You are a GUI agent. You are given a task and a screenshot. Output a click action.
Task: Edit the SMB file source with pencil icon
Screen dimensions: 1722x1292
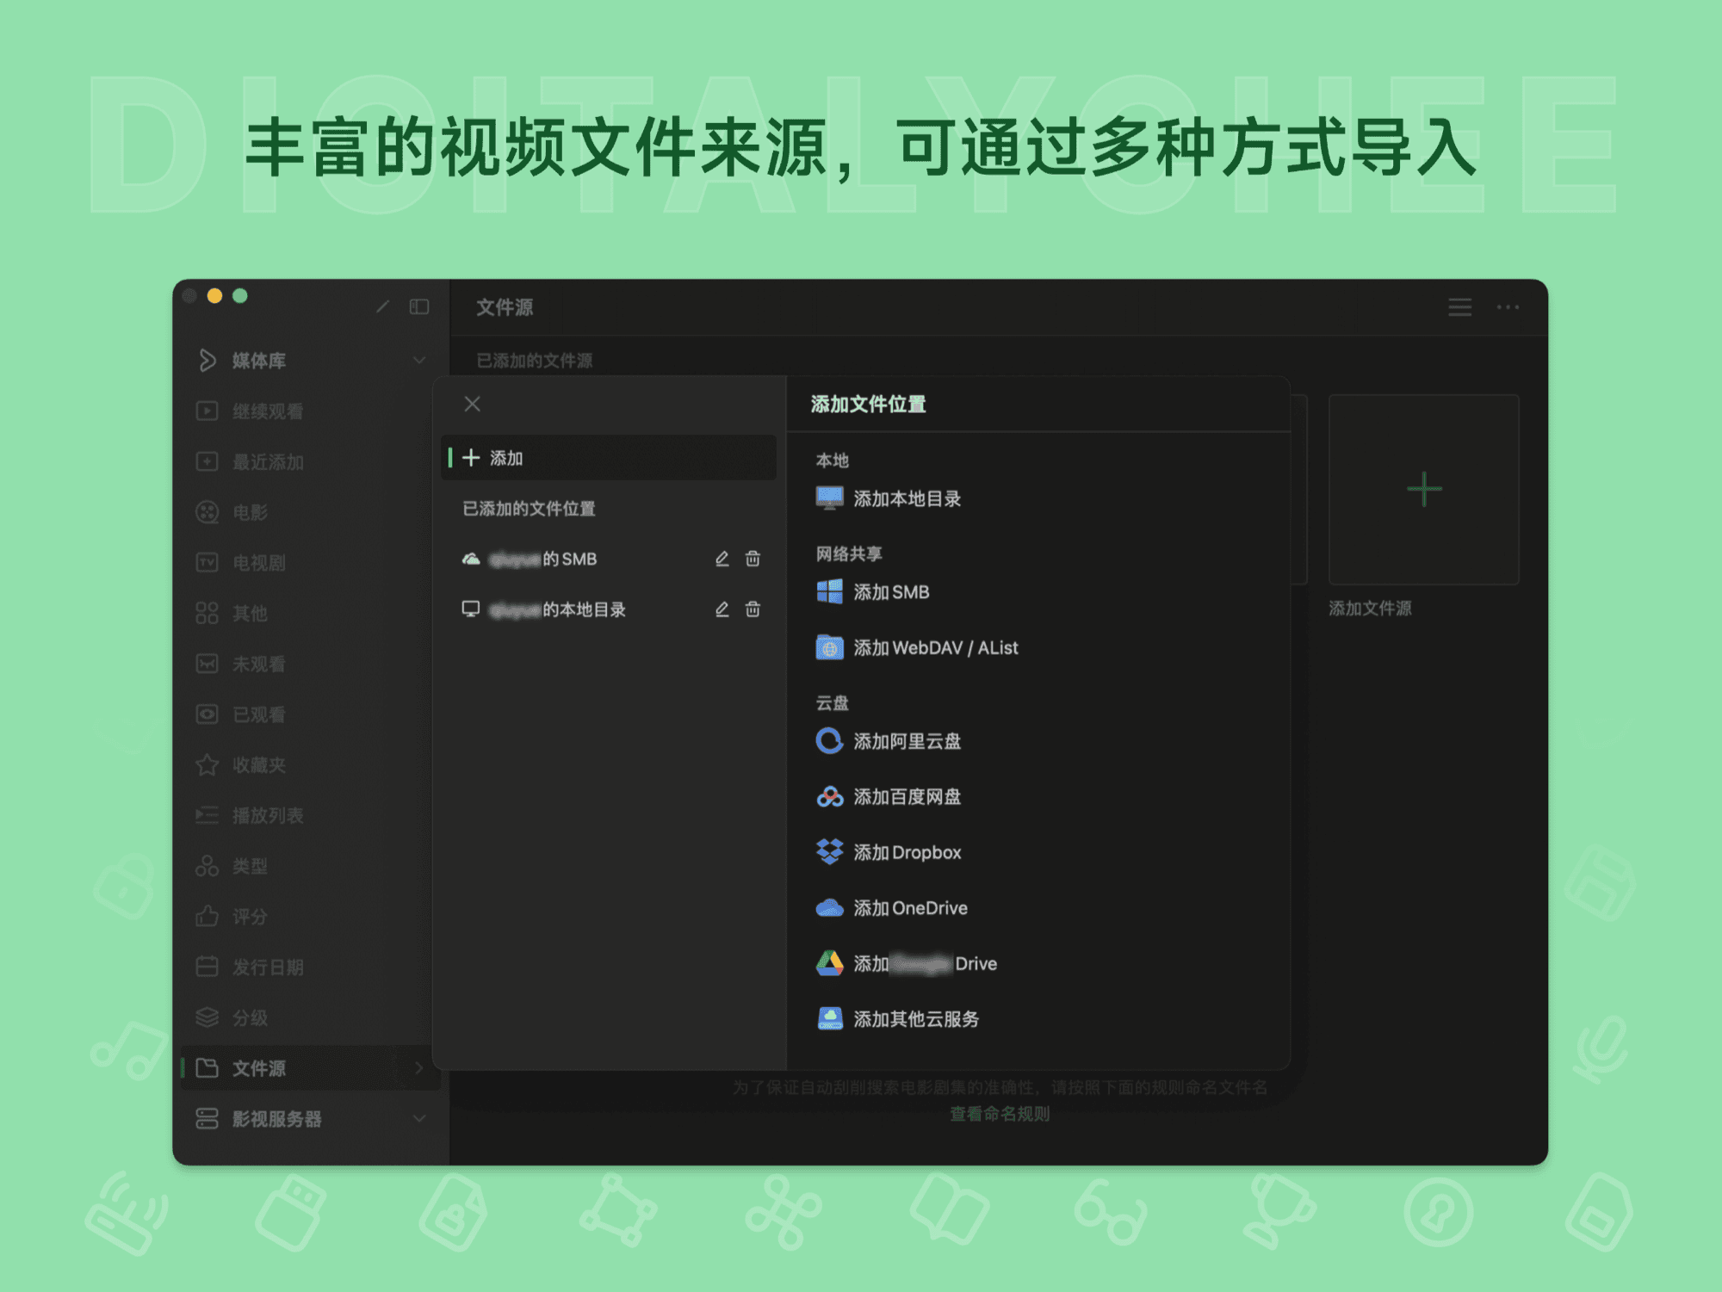tap(722, 559)
